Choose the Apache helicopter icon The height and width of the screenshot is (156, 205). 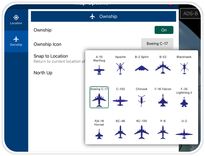pos(120,68)
